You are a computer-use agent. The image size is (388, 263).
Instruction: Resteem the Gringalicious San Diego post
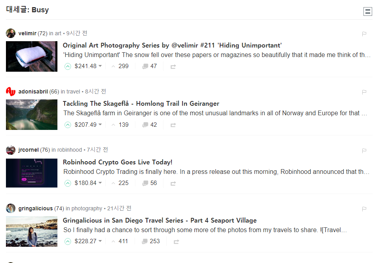click(x=176, y=242)
